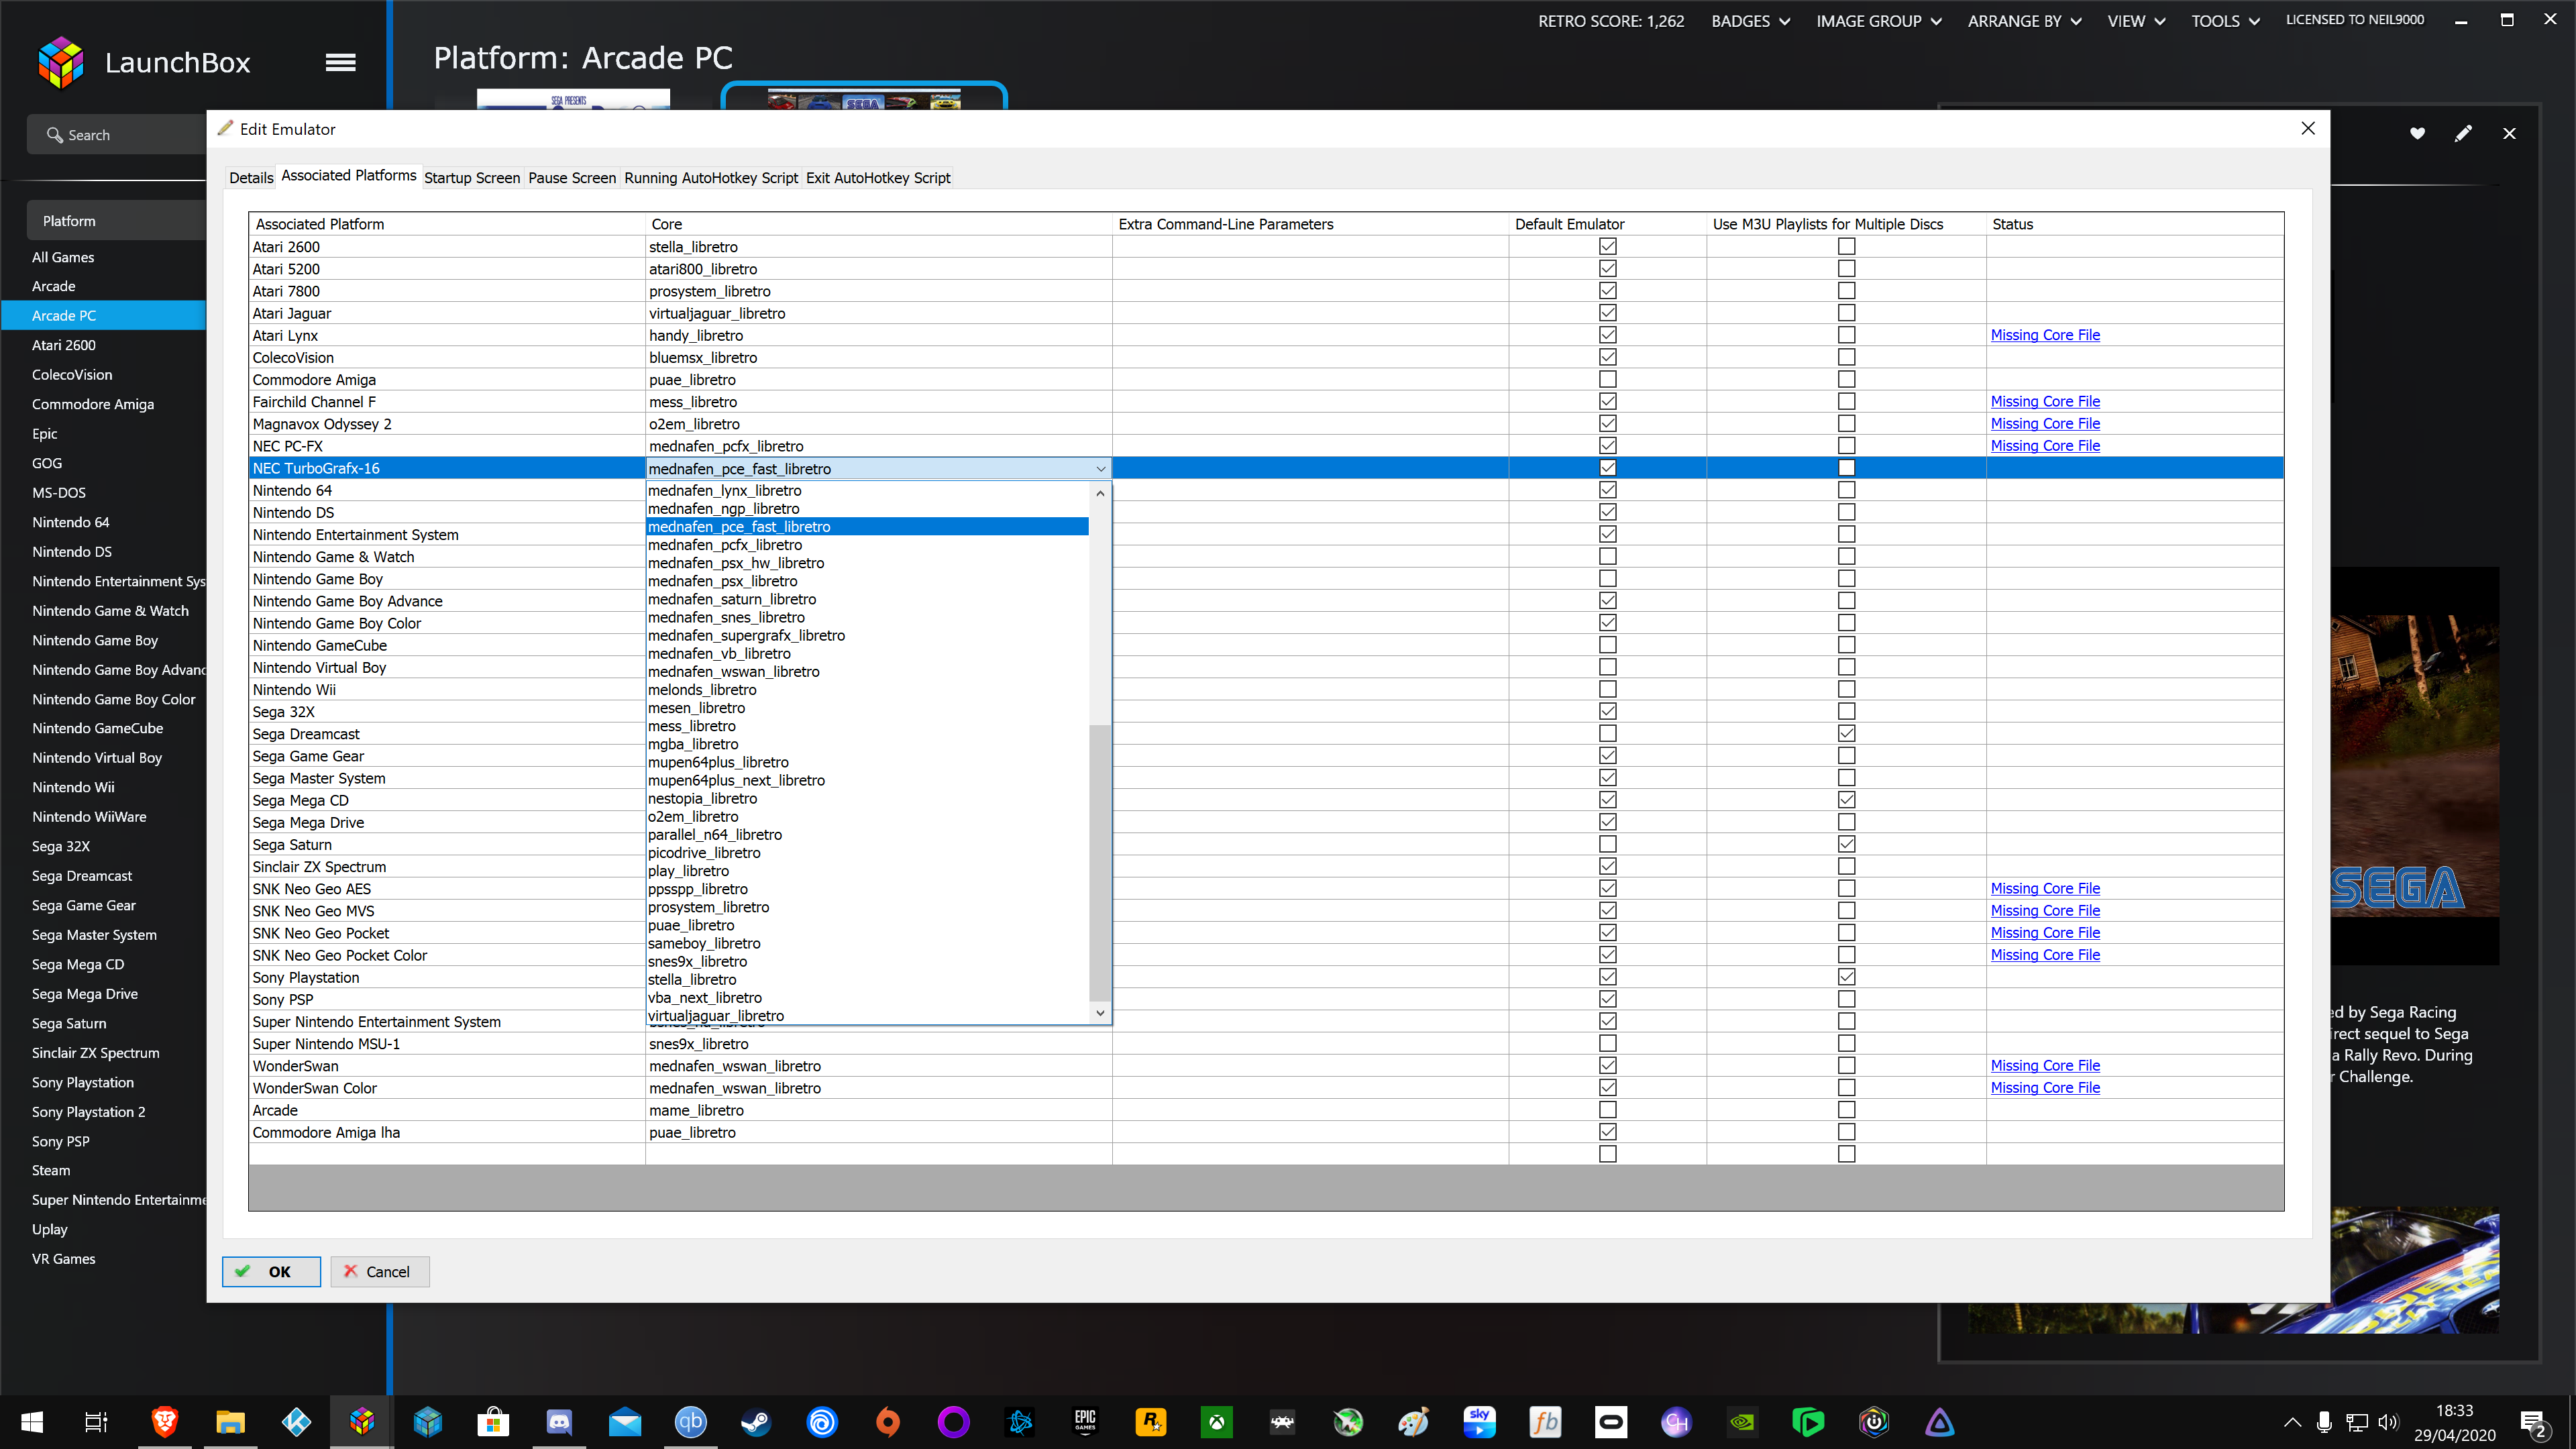Disable M3U playlists for Sega Dreamcast
Screen dimensions: 2576x1449
pos(1846,733)
